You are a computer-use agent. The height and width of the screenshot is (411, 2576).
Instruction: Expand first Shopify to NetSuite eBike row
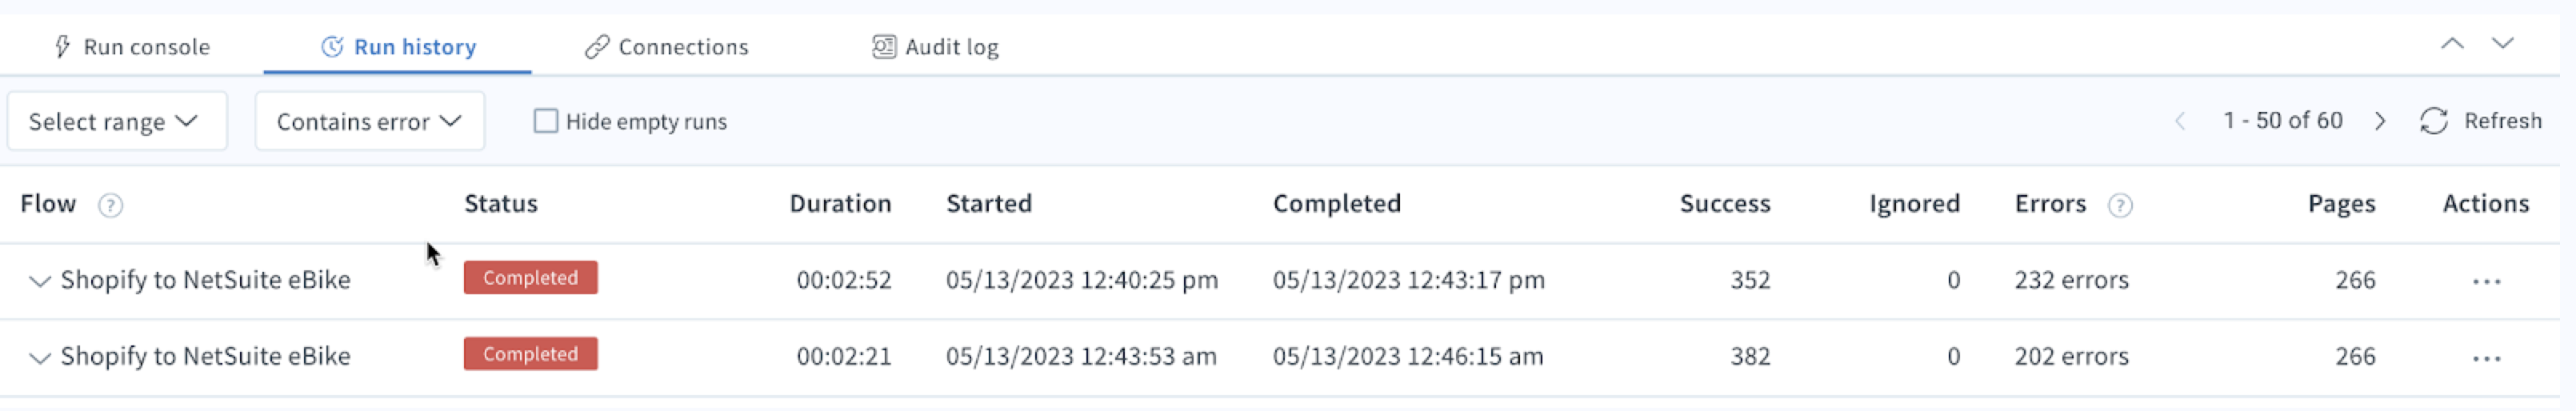[39, 281]
